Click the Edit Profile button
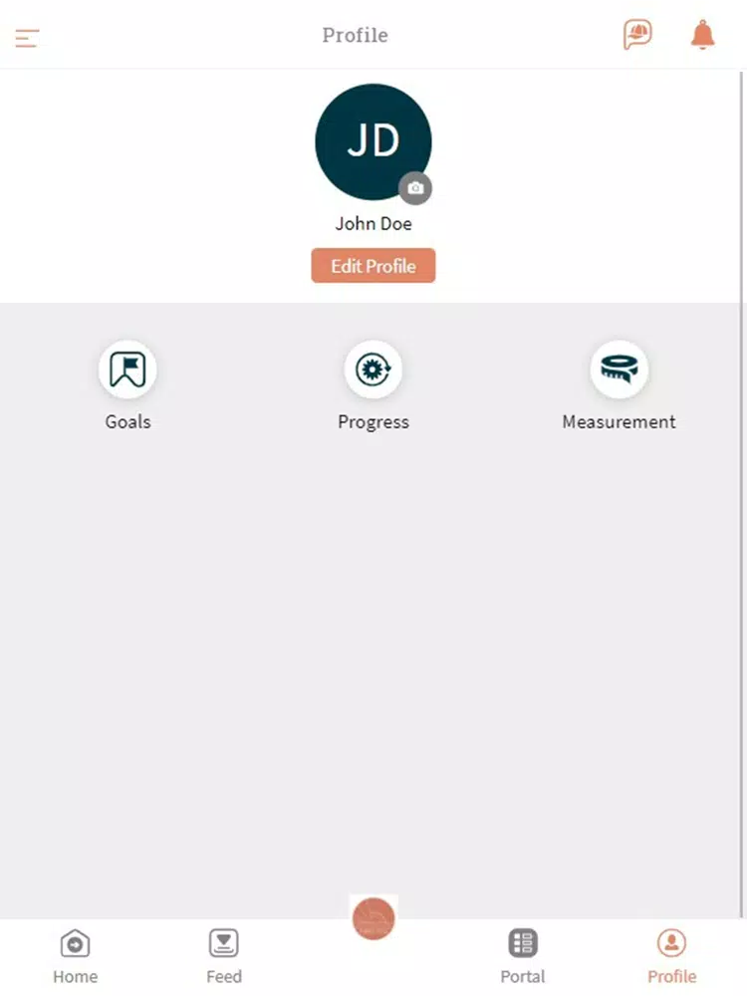Screen dimensions: 747x996 pyautogui.click(x=373, y=266)
